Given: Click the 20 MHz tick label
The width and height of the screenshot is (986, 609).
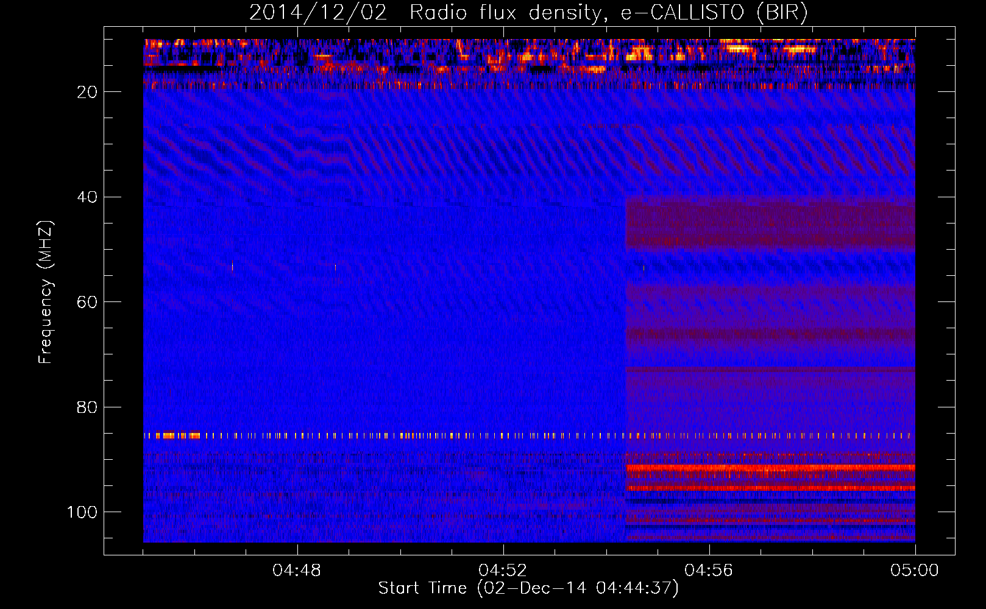Looking at the screenshot, I should tap(87, 92).
